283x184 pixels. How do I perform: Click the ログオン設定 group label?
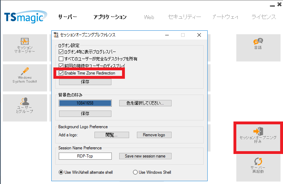(x=69, y=46)
